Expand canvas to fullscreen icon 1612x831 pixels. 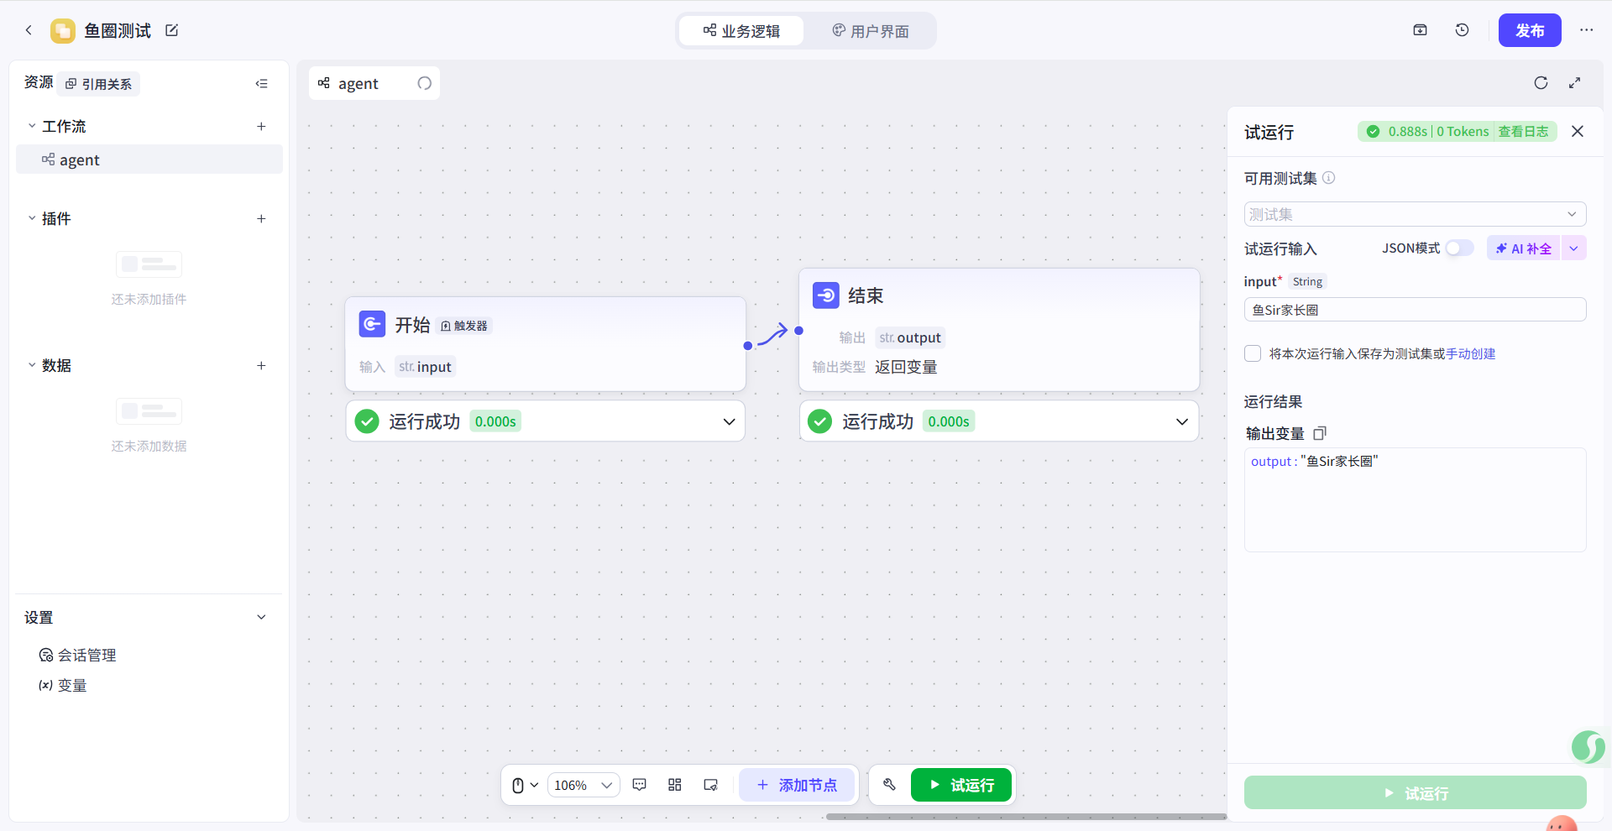coord(1574,83)
